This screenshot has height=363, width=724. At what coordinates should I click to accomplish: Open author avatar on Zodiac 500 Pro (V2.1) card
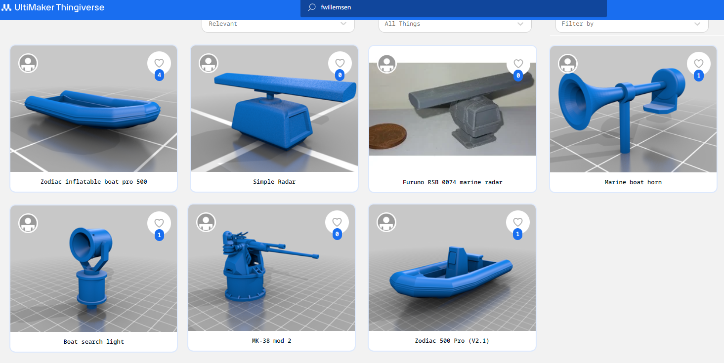click(x=386, y=223)
